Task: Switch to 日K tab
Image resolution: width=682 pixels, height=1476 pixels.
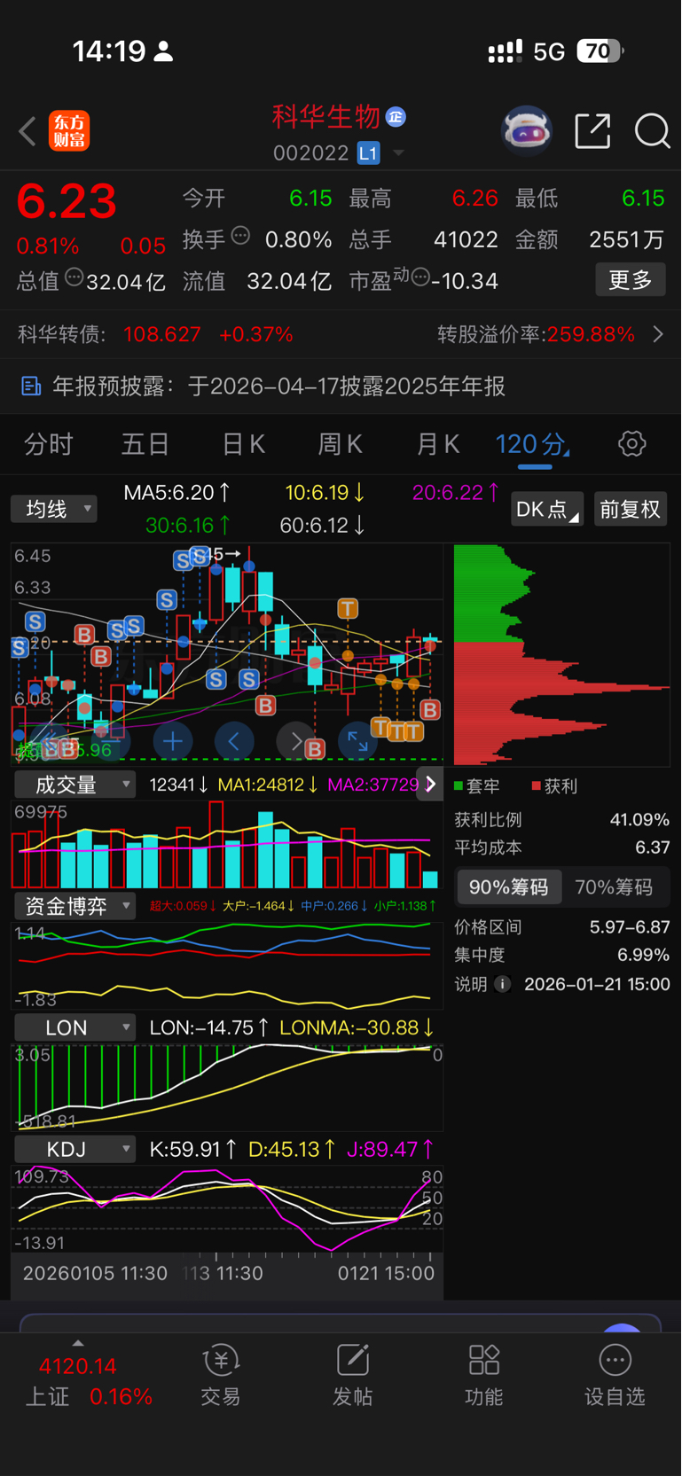Action: point(243,444)
